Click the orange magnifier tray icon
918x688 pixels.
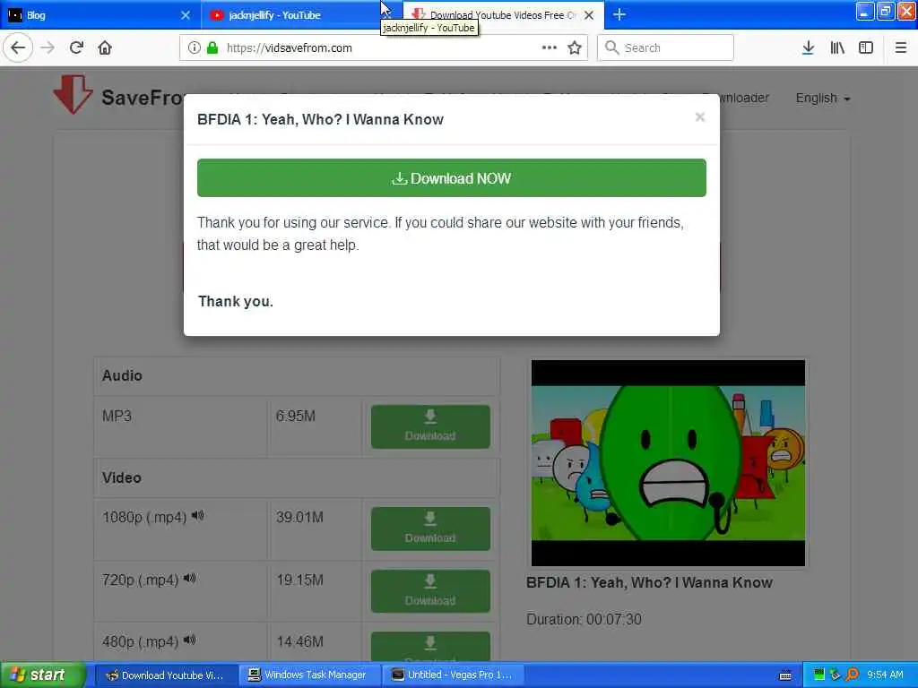click(853, 675)
